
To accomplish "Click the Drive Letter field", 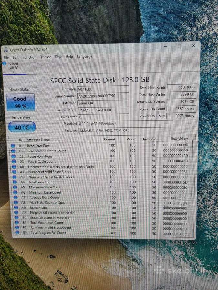I will tap(103, 117).
